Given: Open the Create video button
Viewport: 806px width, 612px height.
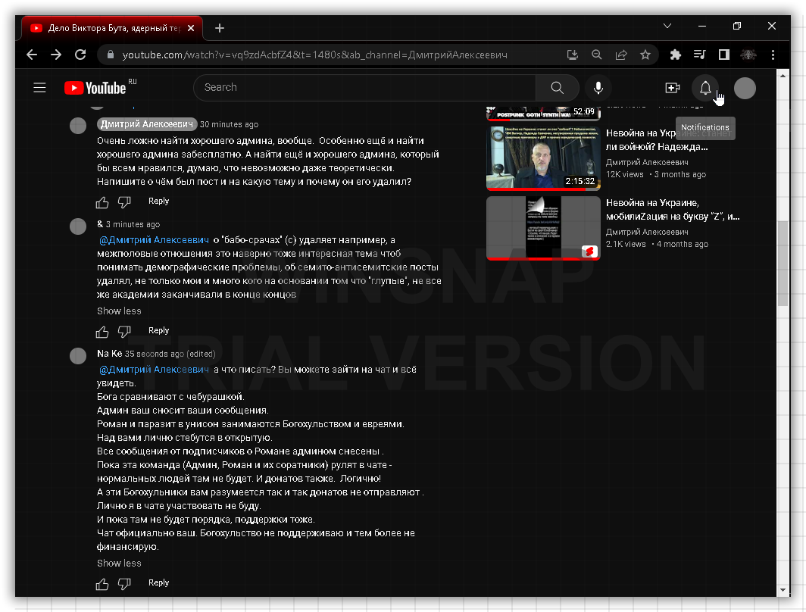Looking at the screenshot, I should pyautogui.click(x=673, y=88).
